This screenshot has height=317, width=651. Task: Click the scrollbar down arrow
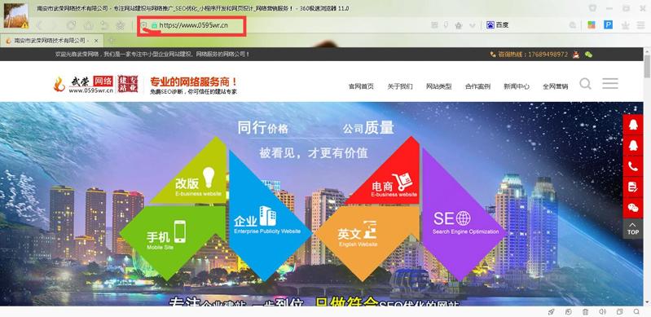click(647, 302)
